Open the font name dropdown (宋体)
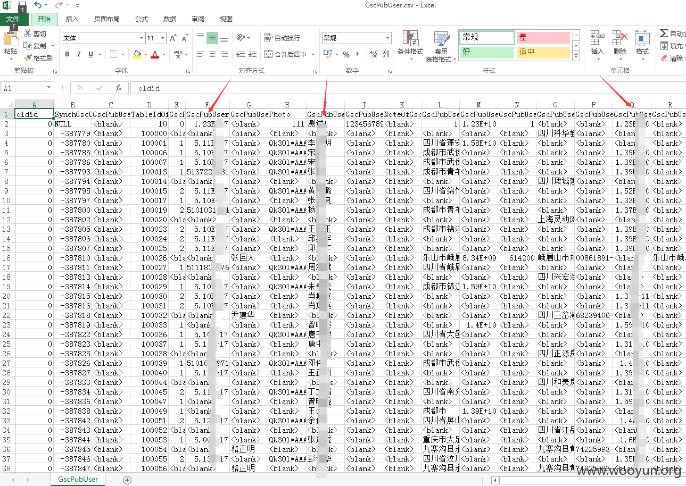Viewport: 686px width, 486px height. pos(141,38)
